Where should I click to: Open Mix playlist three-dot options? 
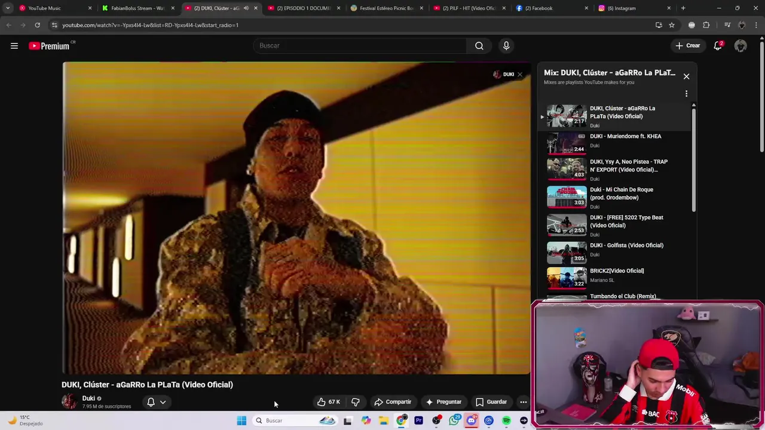tap(686, 94)
